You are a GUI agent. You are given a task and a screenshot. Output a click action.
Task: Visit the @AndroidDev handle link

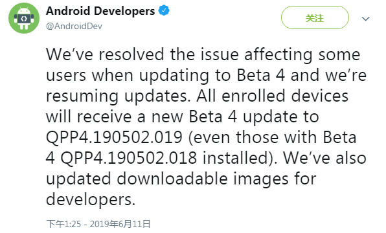74,26
